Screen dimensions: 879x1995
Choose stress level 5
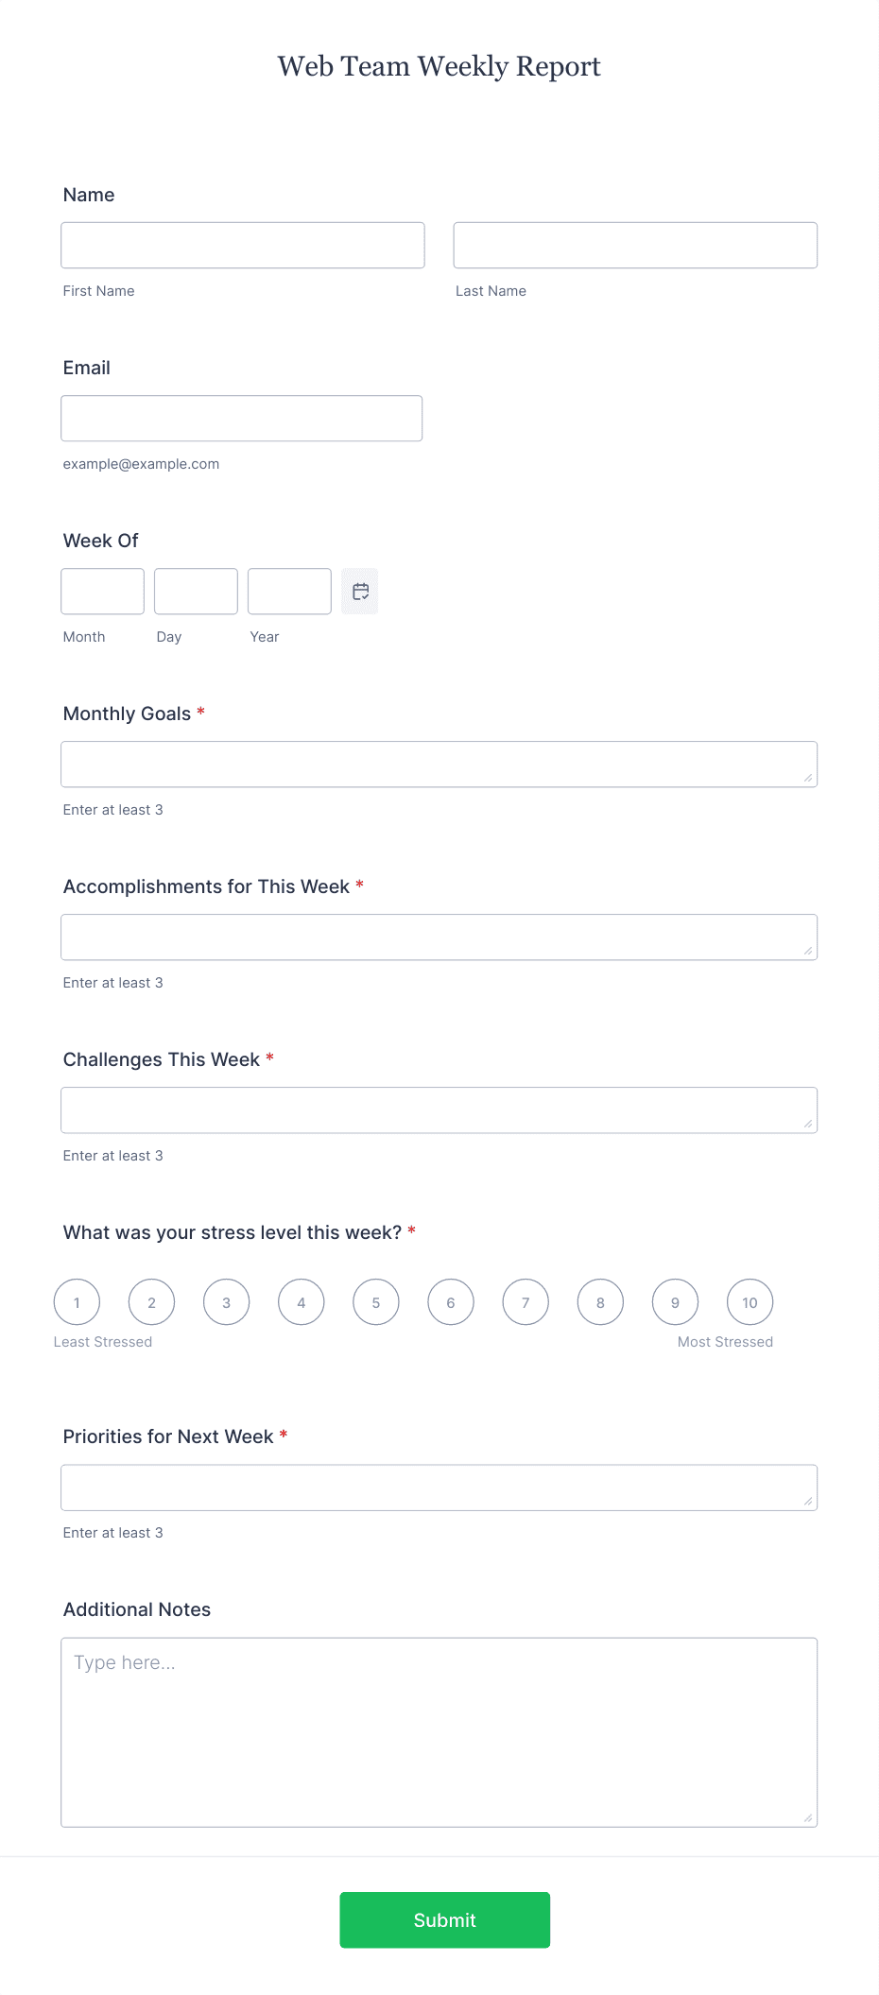pos(376,1302)
